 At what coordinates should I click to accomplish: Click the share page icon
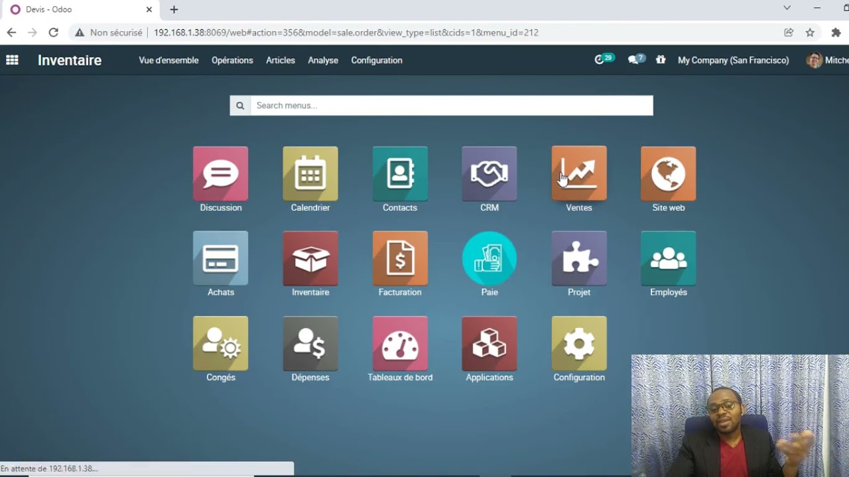pyautogui.click(x=789, y=32)
